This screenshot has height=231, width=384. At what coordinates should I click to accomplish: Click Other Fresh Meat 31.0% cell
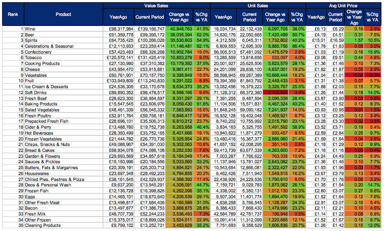pos(202,203)
